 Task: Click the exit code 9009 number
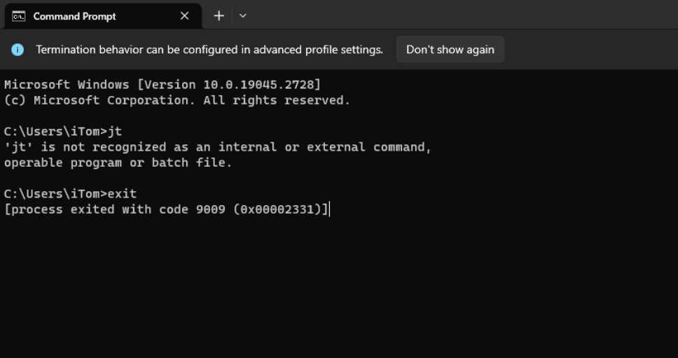(x=211, y=209)
